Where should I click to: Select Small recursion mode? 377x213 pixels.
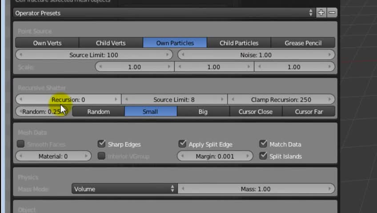[151, 111]
